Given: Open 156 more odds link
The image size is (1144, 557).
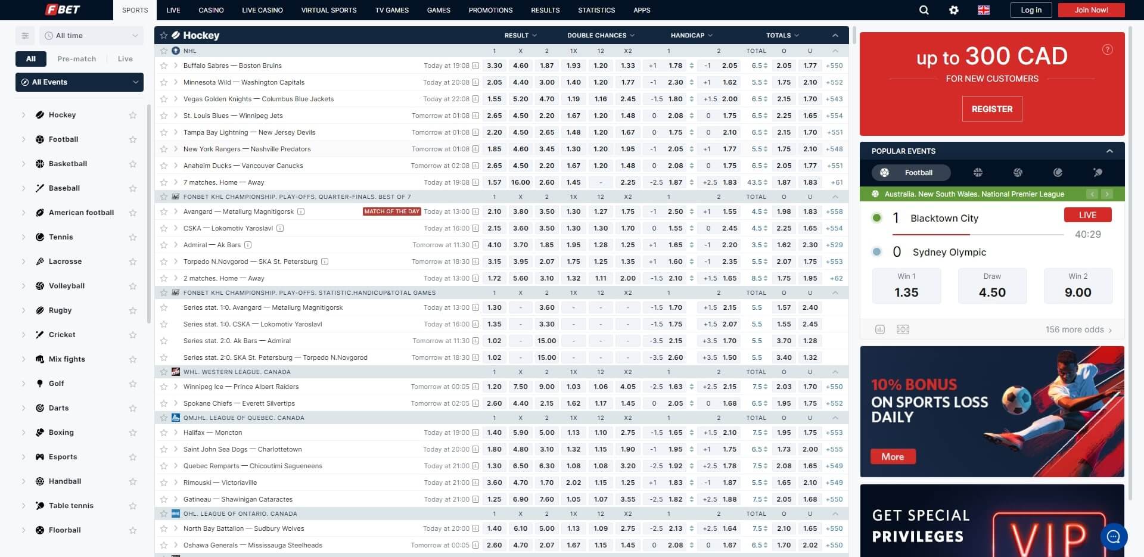Looking at the screenshot, I should click(x=1078, y=329).
